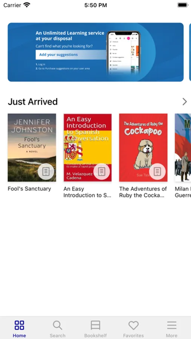This screenshot has width=191, height=339.
Task: Tap the Favorites heart icon
Action: (x=133, y=325)
